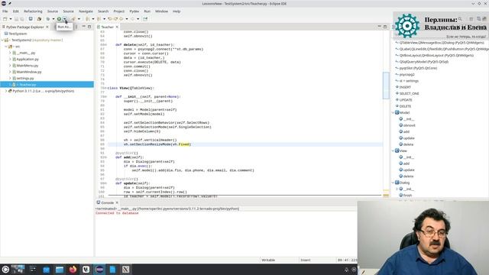Open the Window menu

coord(161,11)
